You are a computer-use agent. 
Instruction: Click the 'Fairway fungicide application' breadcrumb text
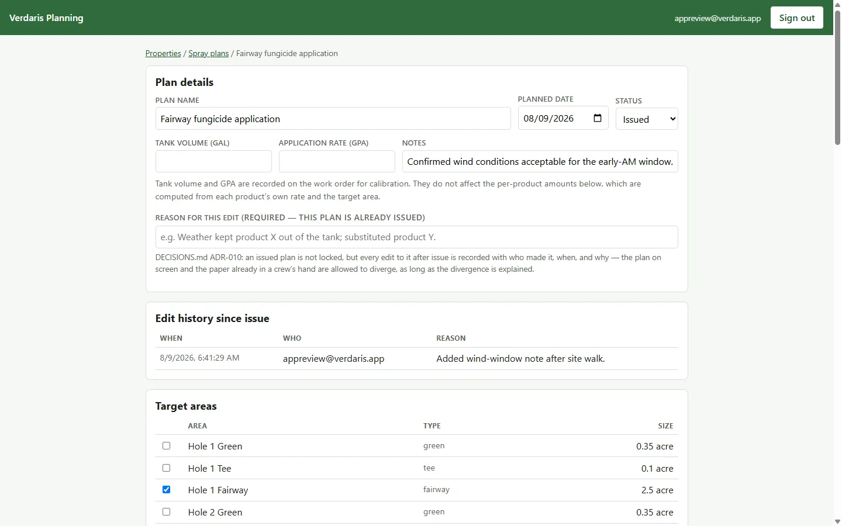[287, 53]
